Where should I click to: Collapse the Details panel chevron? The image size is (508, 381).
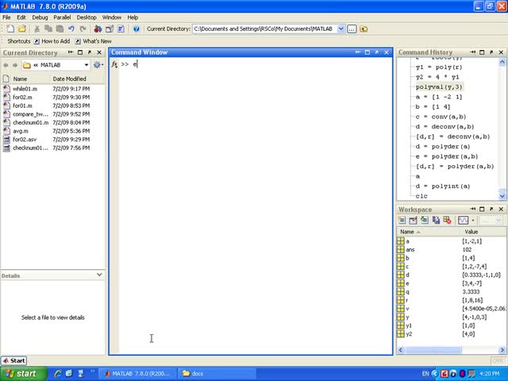[x=99, y=275]
